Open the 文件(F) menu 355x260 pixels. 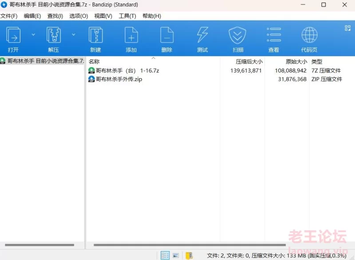click(9, 16)
